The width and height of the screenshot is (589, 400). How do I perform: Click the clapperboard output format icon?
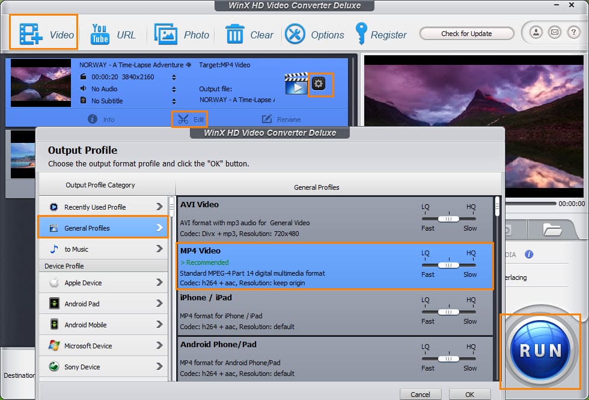[296, 83]
